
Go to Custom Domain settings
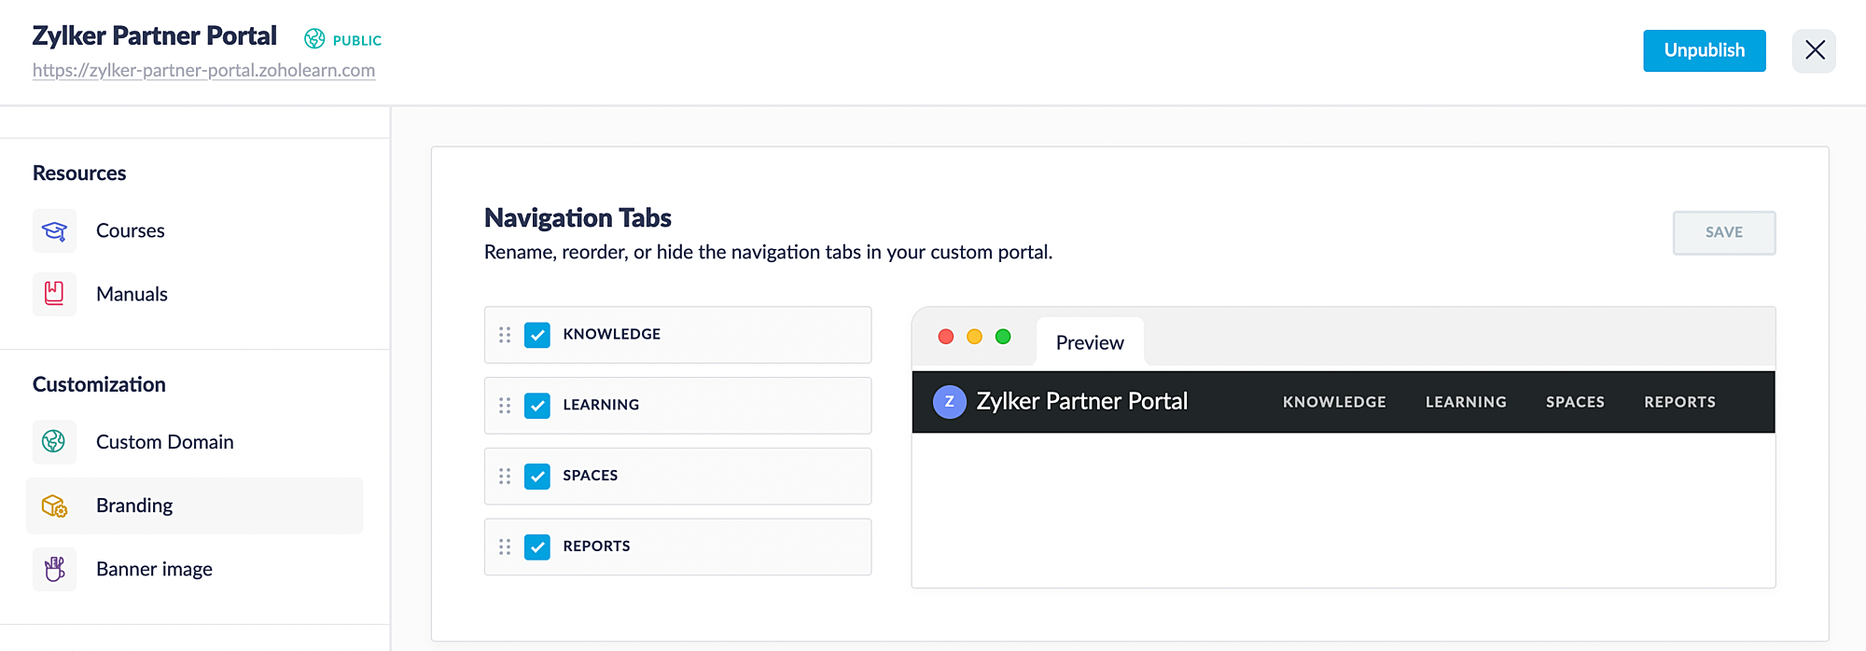click(165, 442)
